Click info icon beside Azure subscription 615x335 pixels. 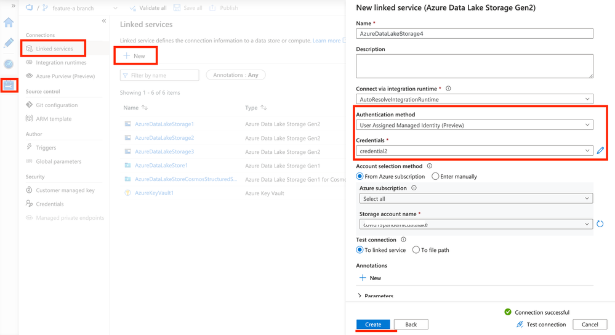tap(414, 188)
